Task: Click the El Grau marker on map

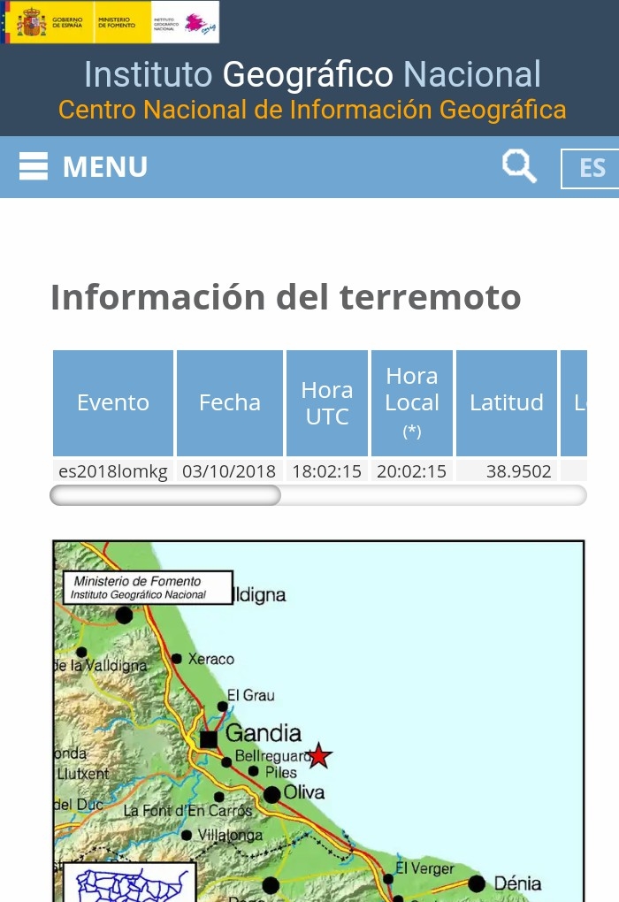Action: coord(222,706)
